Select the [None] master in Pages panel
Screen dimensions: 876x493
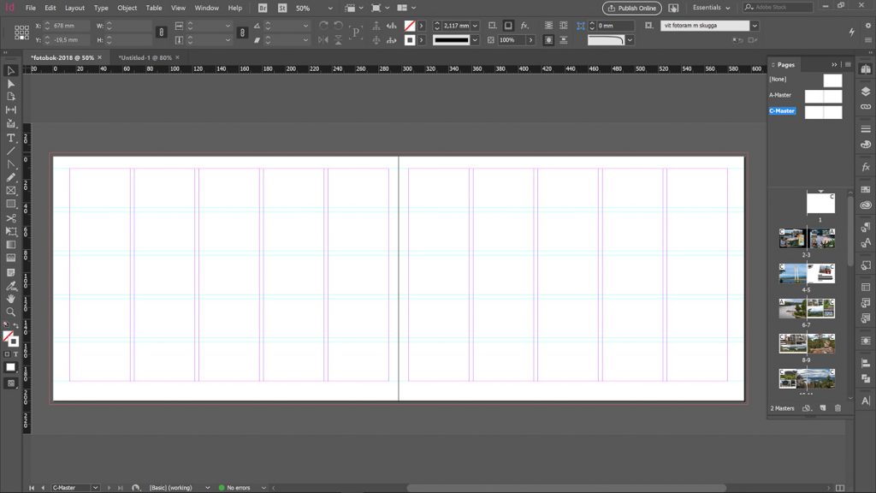pos(806,80)
